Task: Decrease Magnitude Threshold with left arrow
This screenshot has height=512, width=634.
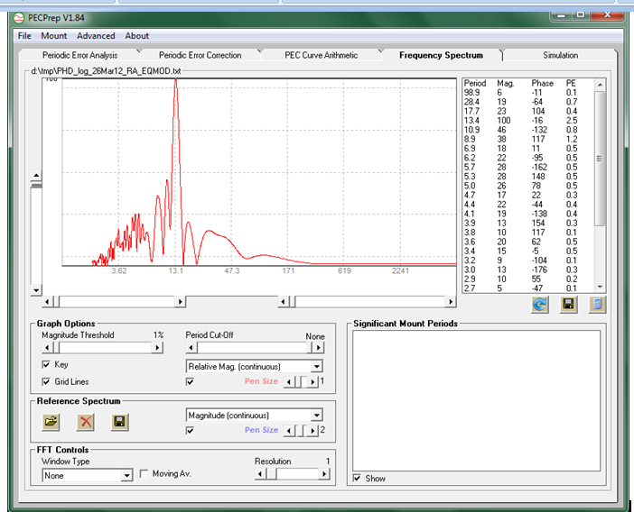Action: 47,347
